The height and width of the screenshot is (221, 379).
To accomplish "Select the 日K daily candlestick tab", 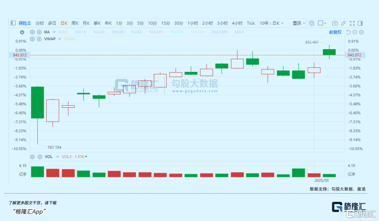I will pyautogui.click(x=64, y=23).
